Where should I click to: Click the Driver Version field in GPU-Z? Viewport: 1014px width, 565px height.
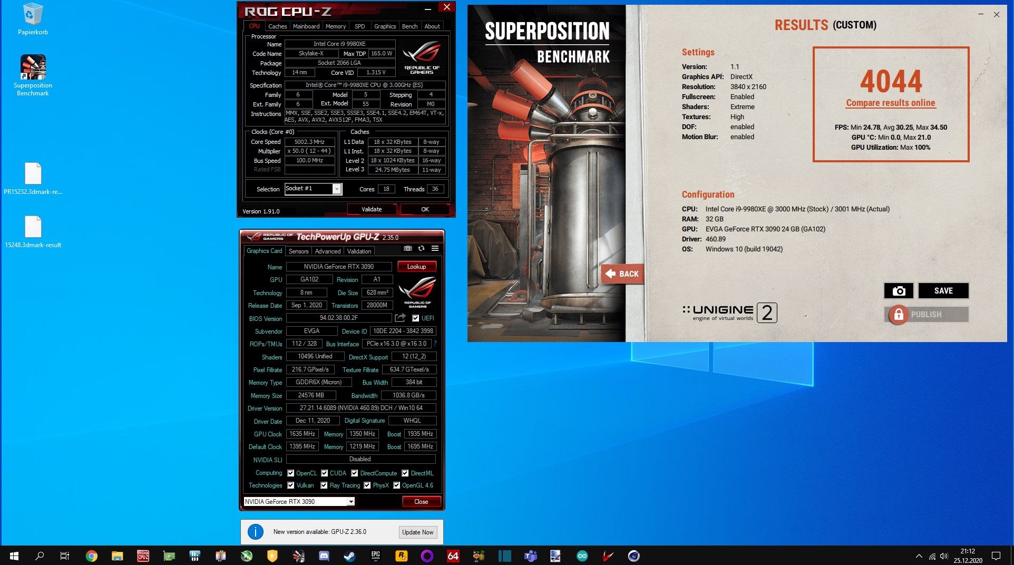point(361,408)
